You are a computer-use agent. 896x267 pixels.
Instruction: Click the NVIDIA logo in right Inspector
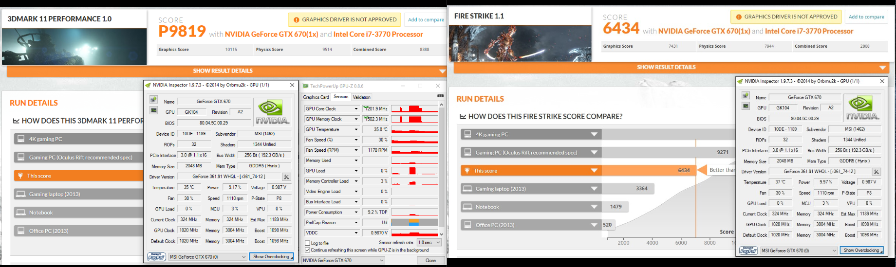click(863, 107)
